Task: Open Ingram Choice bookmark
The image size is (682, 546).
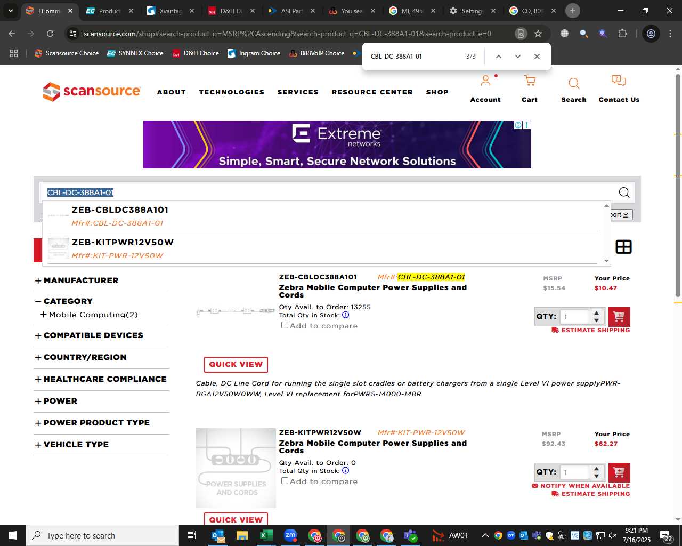Action: (x=254, y=53)
